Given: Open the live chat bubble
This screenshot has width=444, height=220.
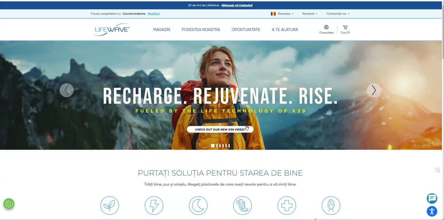Looking at the screenshot, I should [432, 198].
